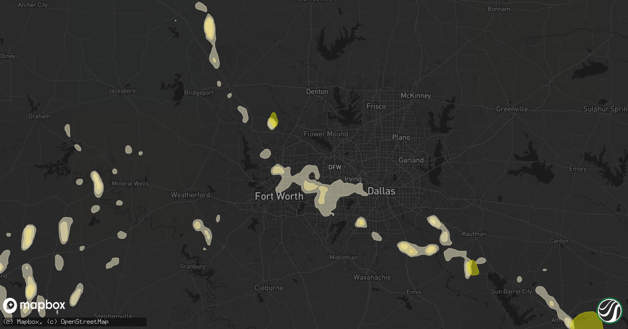Click the Denton label
The height and width of the screenshot is (329, 628).
tap(317, 91)
